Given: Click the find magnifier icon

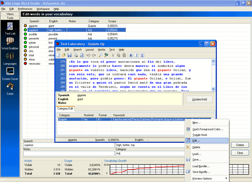Looking at the screenshot, I should (100, 55).
